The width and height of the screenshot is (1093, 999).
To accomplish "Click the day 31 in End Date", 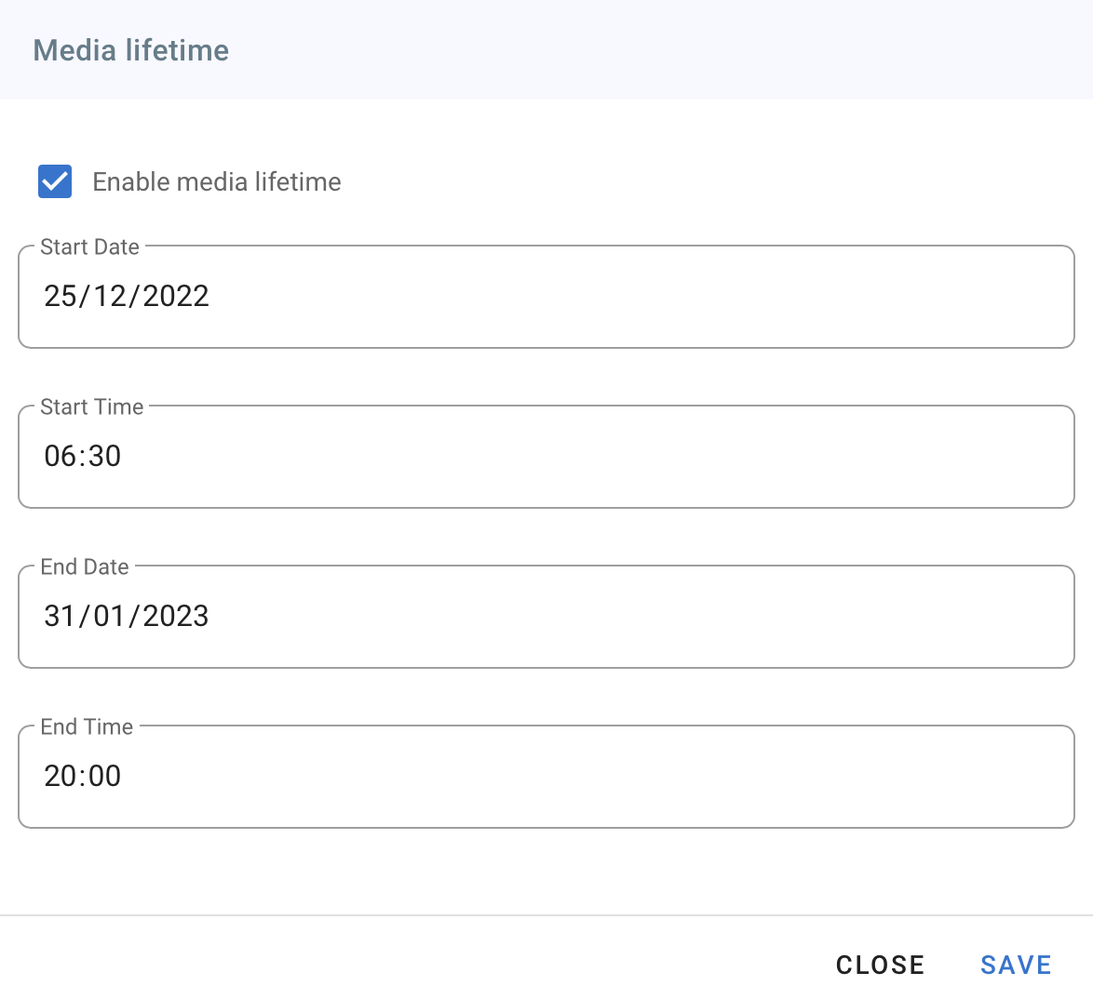I will tap(60, 617).
